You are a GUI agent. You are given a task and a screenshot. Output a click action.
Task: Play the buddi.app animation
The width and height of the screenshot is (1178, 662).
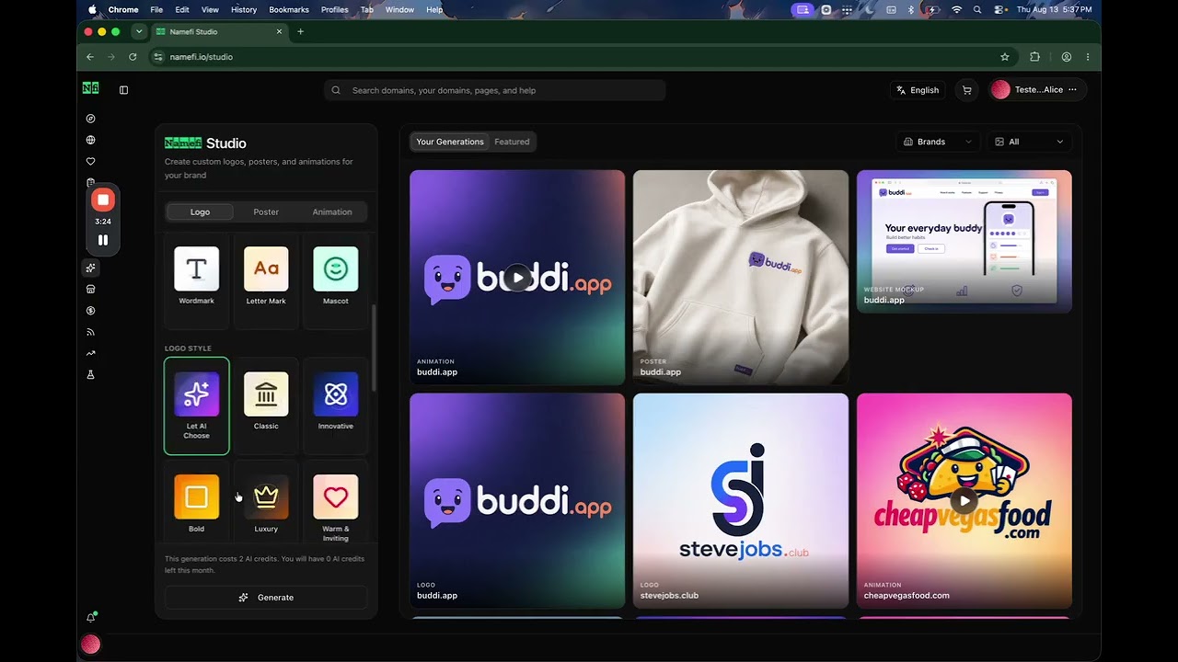click(517, 278)
